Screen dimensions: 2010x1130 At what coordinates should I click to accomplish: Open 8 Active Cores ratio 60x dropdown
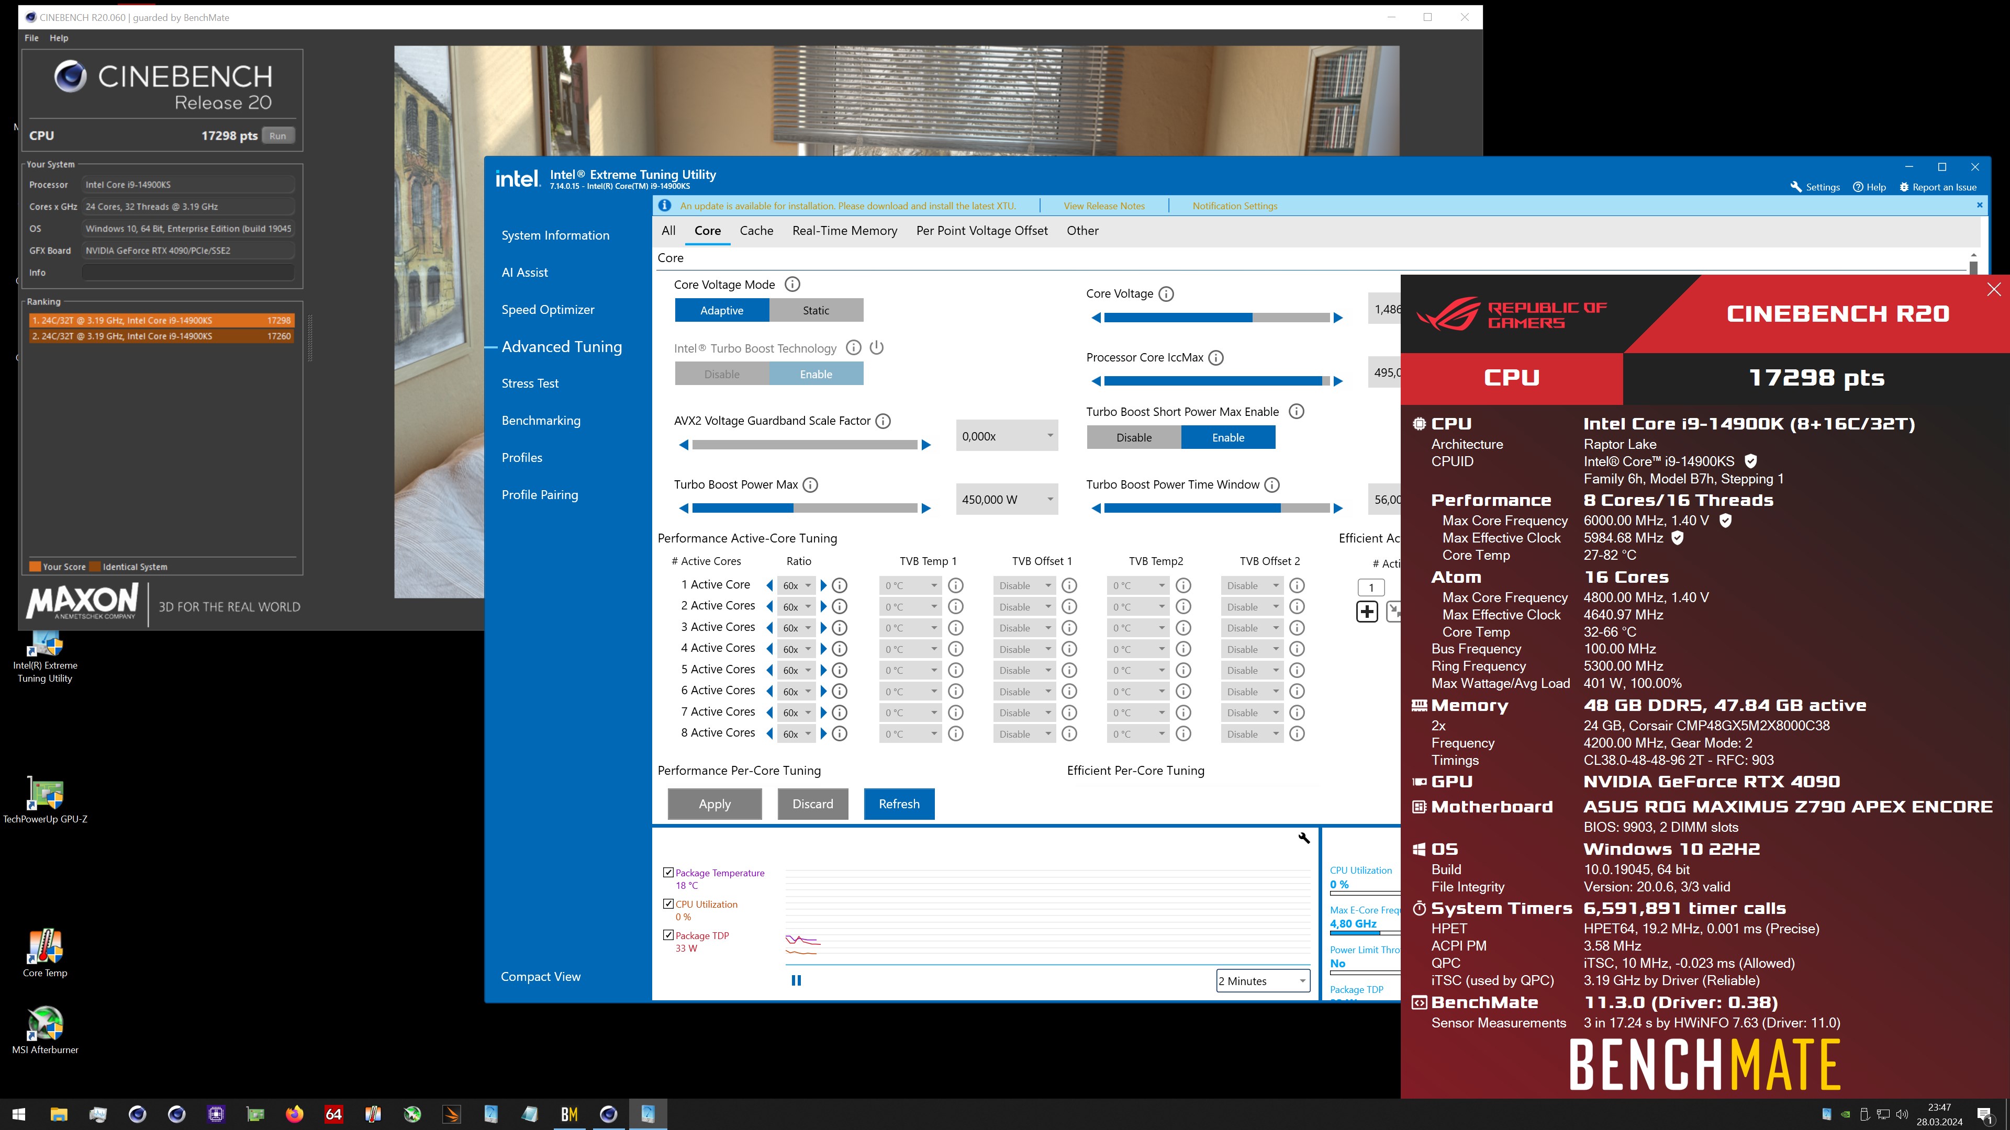coord(797,734)
